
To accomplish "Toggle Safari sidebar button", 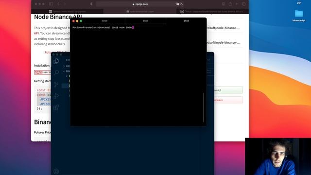I will (x=51, y=4).
